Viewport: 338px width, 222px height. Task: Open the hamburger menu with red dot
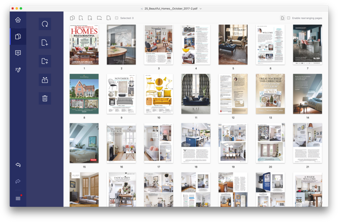(18, 198)
